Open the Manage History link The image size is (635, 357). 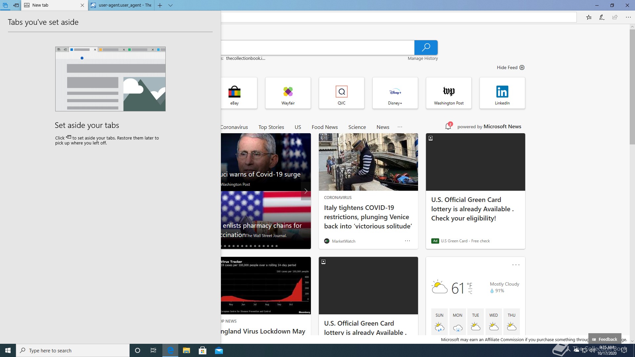423,59
